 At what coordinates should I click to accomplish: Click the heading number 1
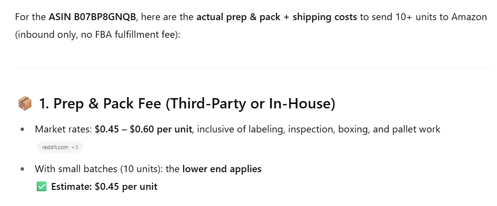43,103
